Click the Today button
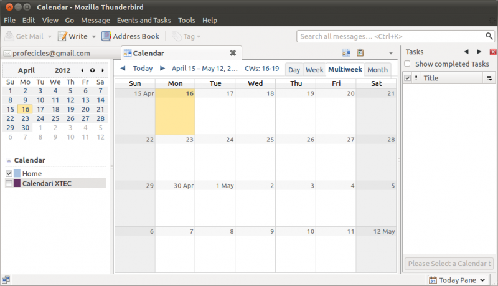 coord(143,69)
